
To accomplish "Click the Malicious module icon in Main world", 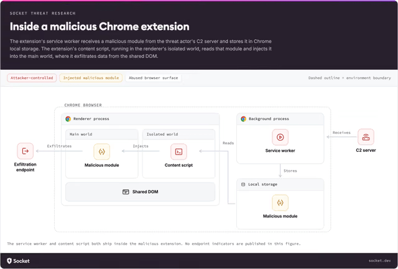I will 102,152.
